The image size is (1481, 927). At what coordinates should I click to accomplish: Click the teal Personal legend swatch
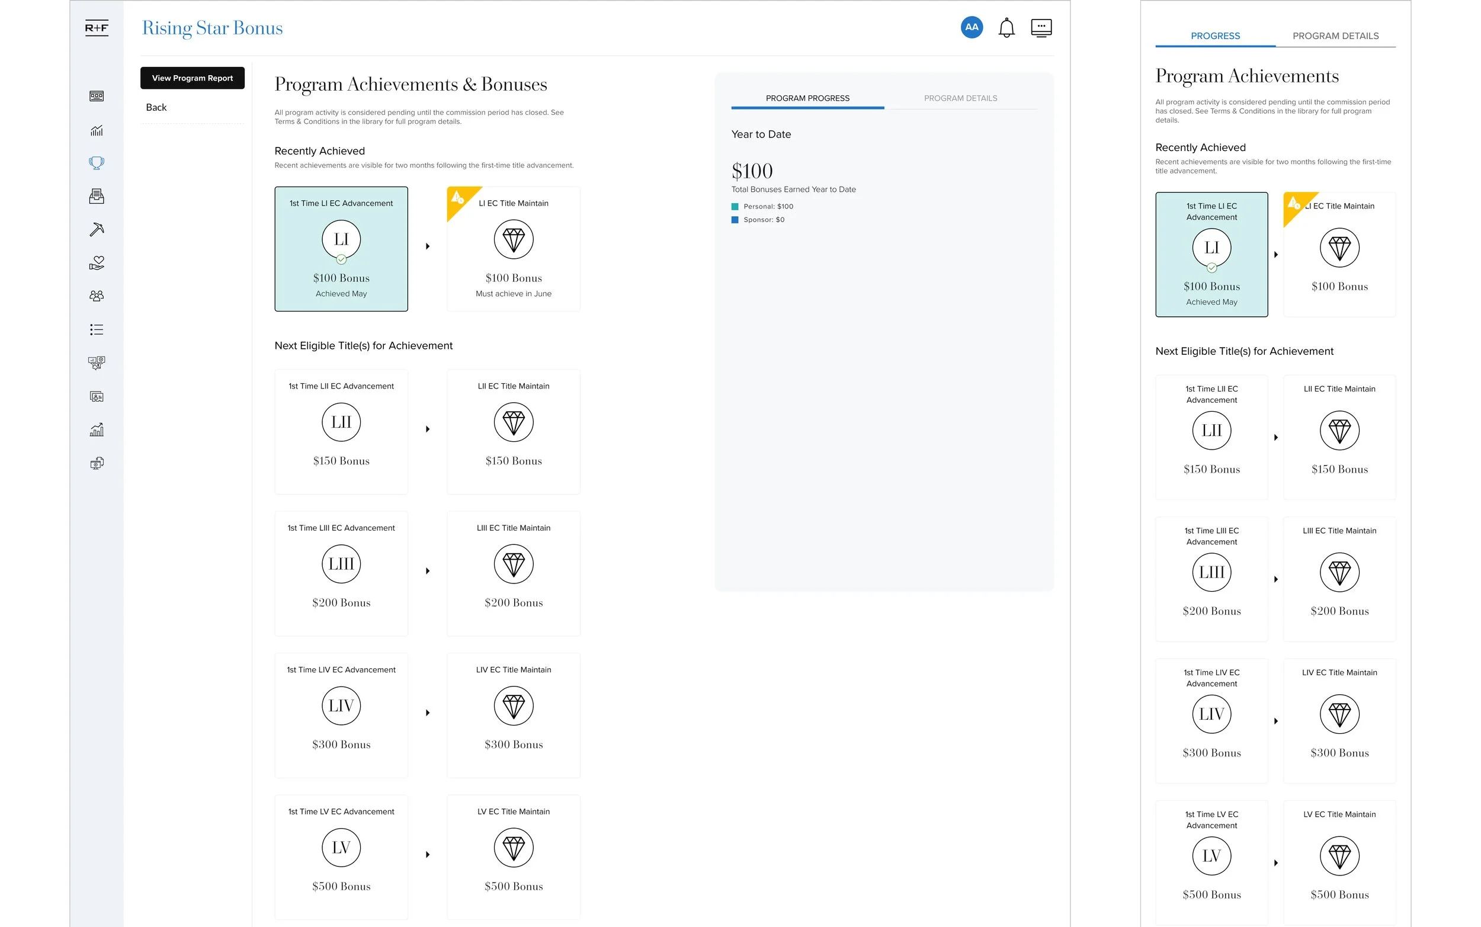click(x=735, y=207)
